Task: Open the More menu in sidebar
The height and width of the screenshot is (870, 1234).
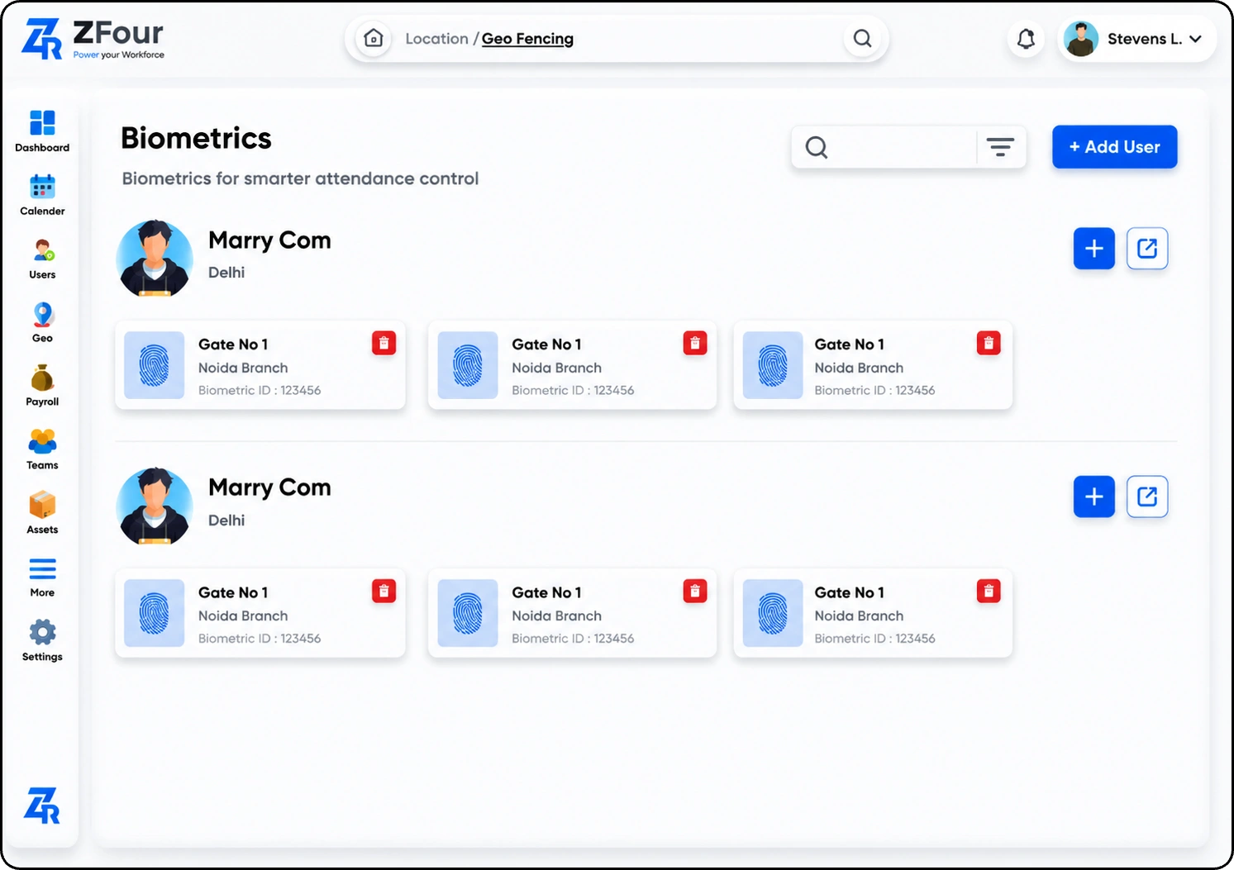Action: tap(42, 578)
